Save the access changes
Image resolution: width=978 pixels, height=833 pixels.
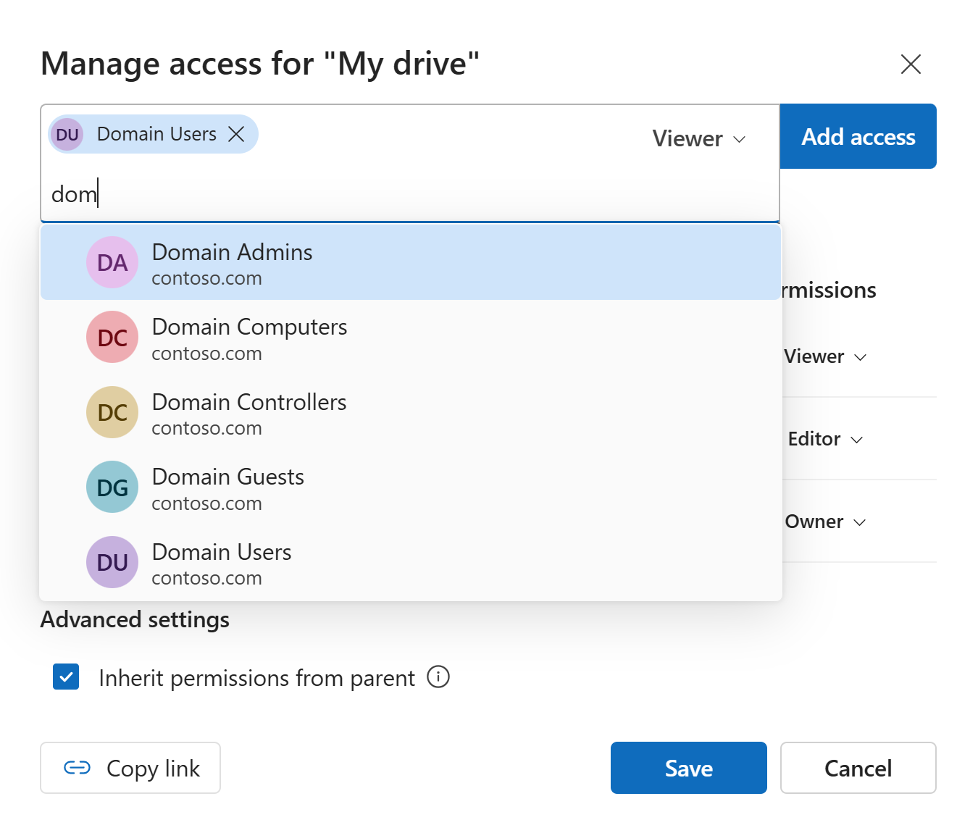(688, 768)
